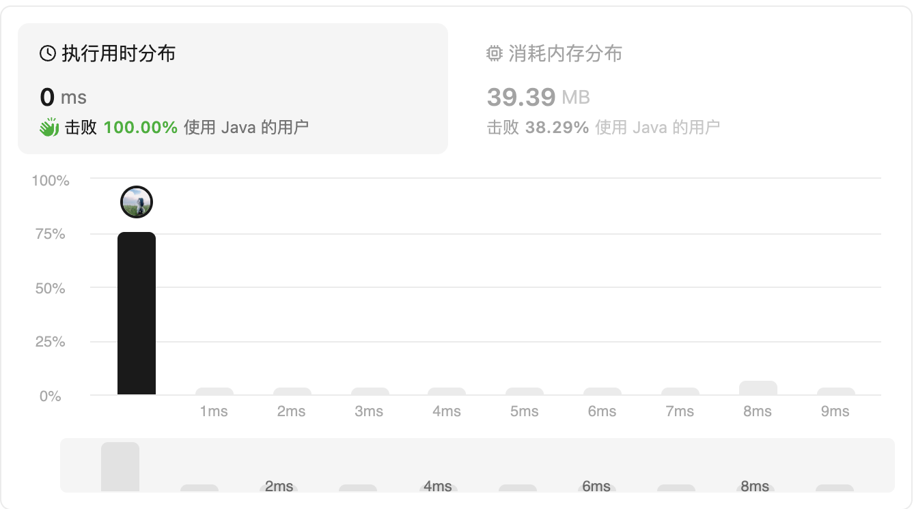Click the green clapping hands icon
Image resolution: width=914 pixels, height=509 pixels.
point(48,126)
